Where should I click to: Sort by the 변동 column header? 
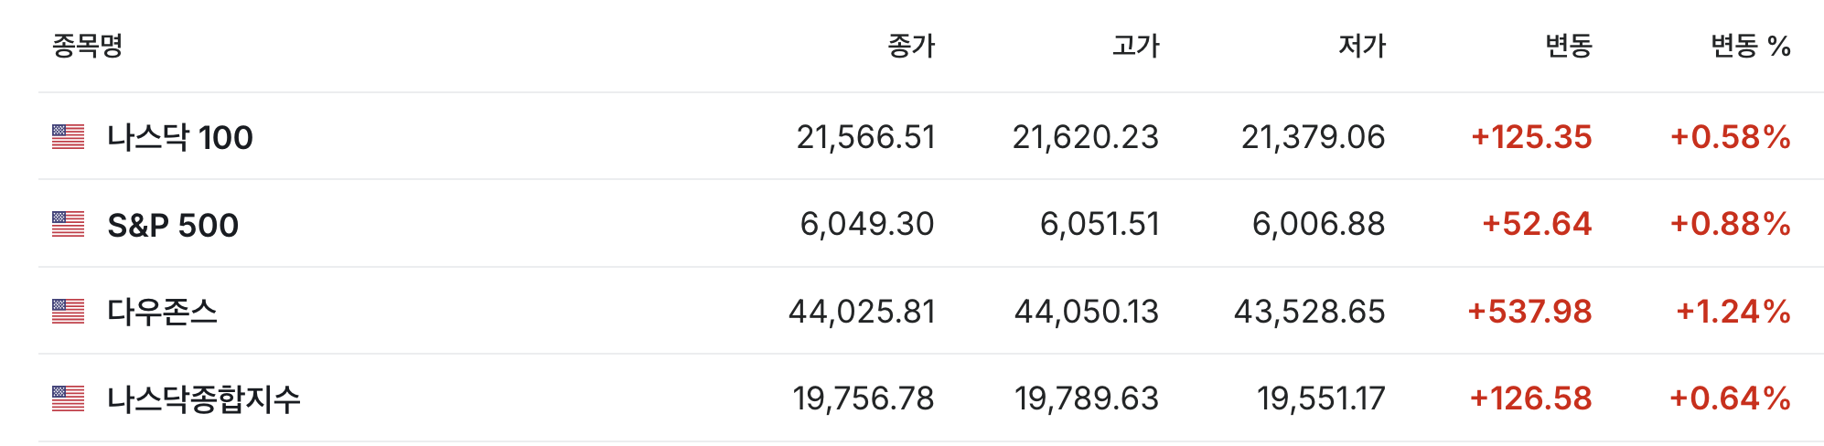1569,45
